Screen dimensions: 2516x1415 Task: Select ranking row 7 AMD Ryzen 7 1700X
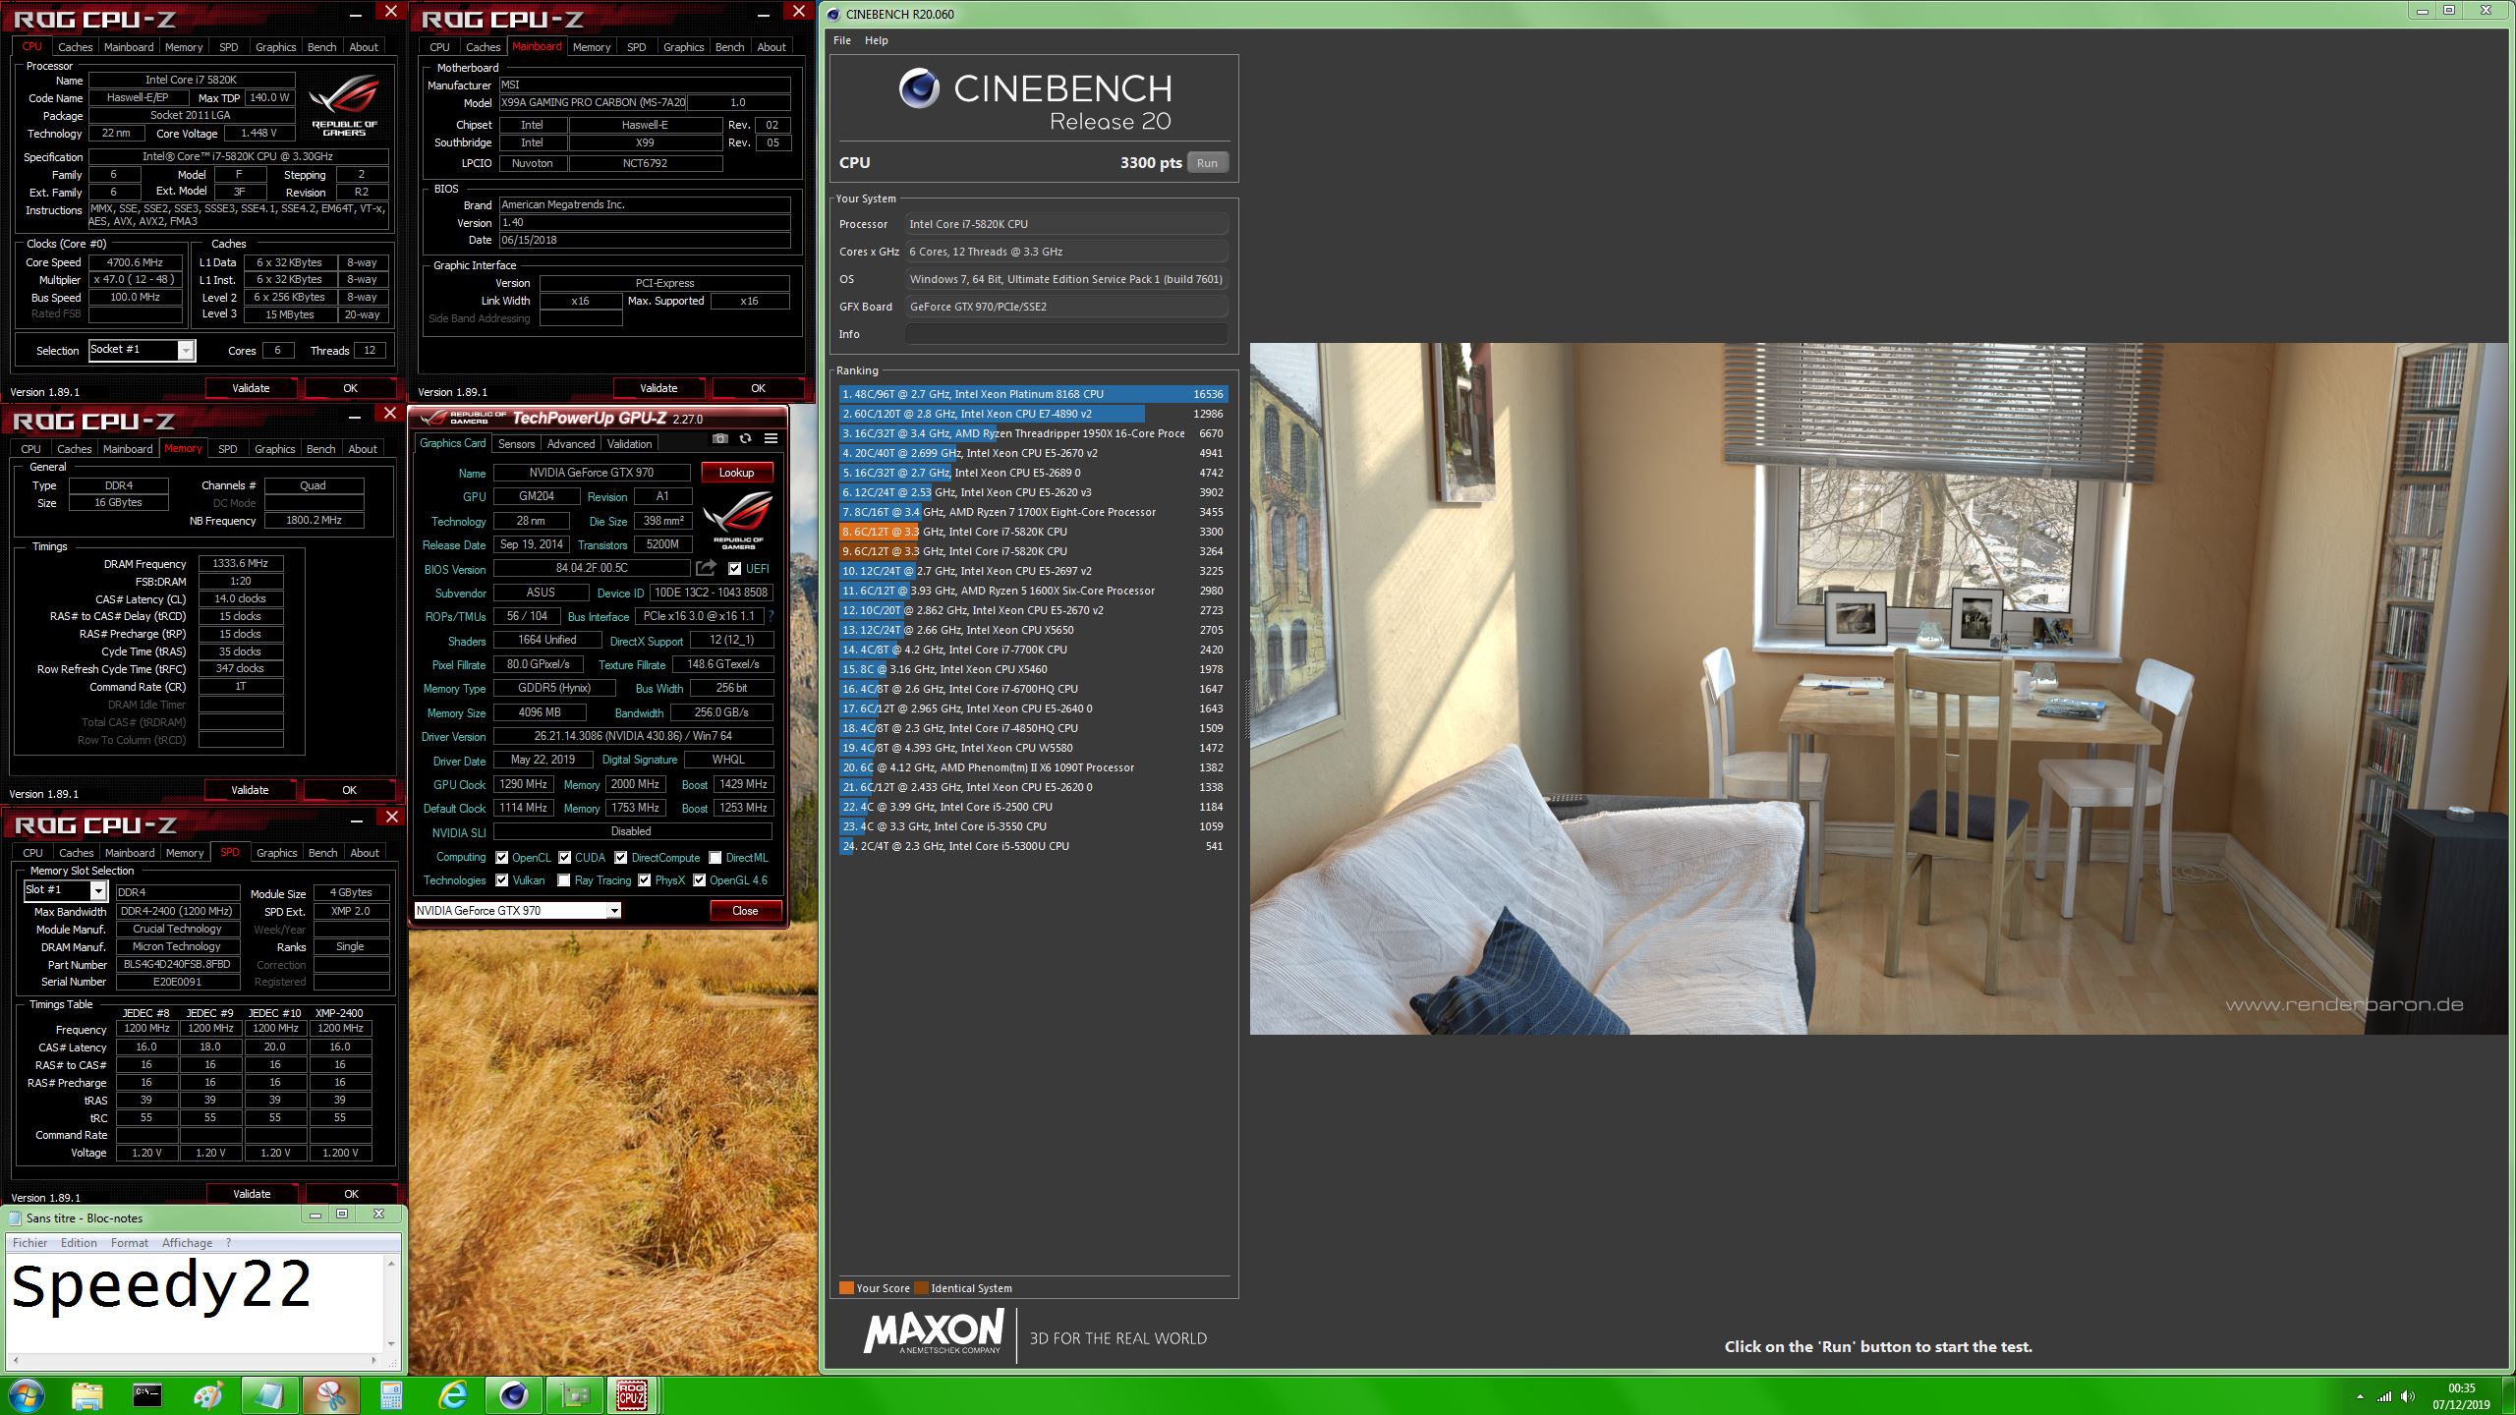tap(1033, 512)
